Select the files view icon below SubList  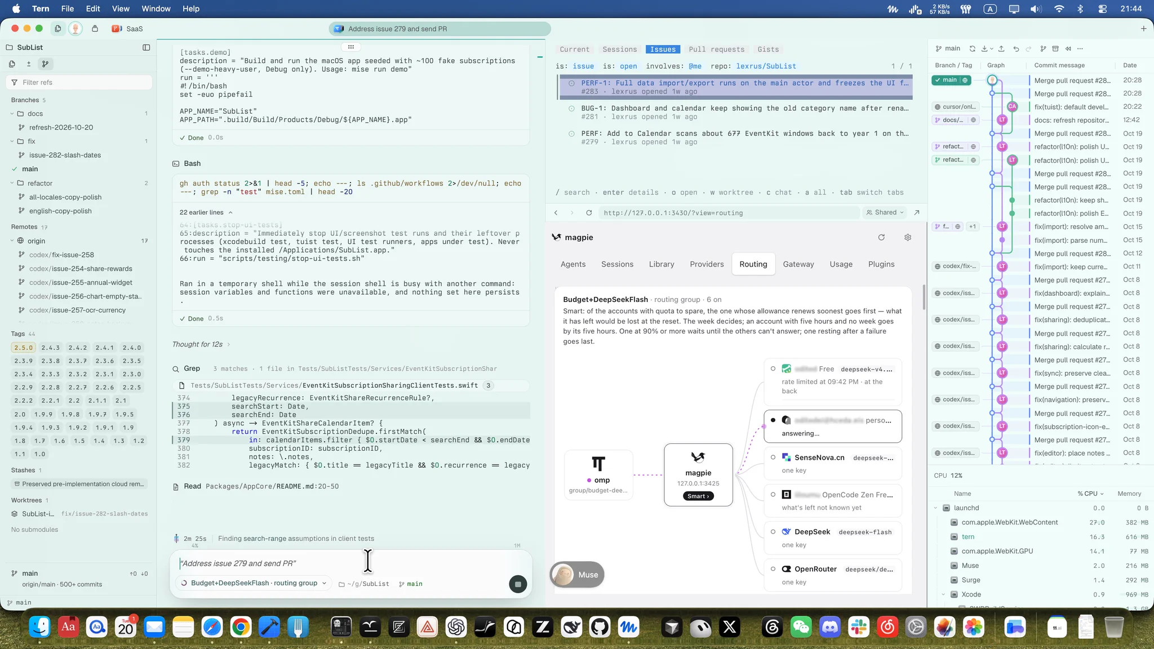point(12,64)
